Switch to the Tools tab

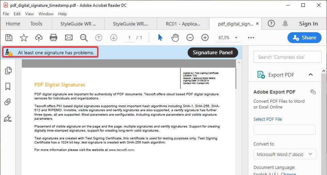pos(36,24)
